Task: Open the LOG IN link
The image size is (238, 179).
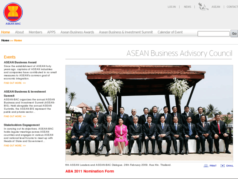Action: point(172,7)
